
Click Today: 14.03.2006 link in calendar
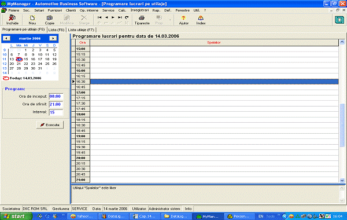coord(22,78)
